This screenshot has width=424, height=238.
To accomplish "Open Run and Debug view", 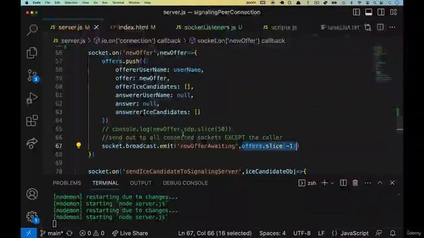I will coord(32,99).
